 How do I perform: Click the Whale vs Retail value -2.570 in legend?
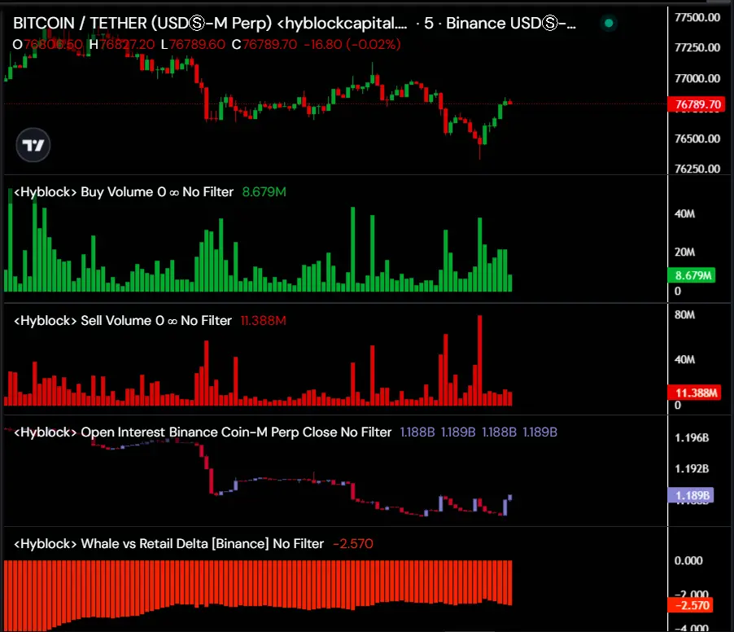tap(353, 543)
